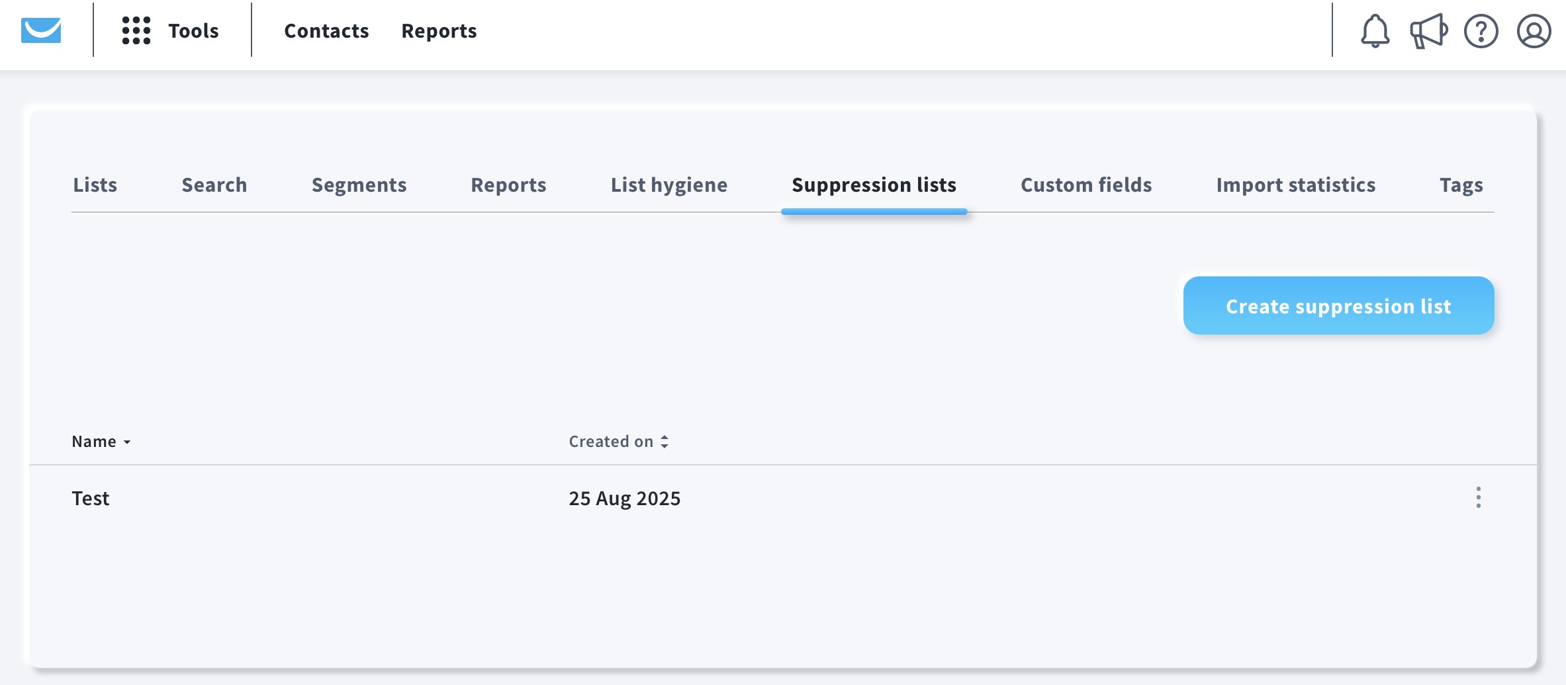The image size is (1566, 685).
Task: Open the help question mark icon
Action: (x=1481, y=31)
